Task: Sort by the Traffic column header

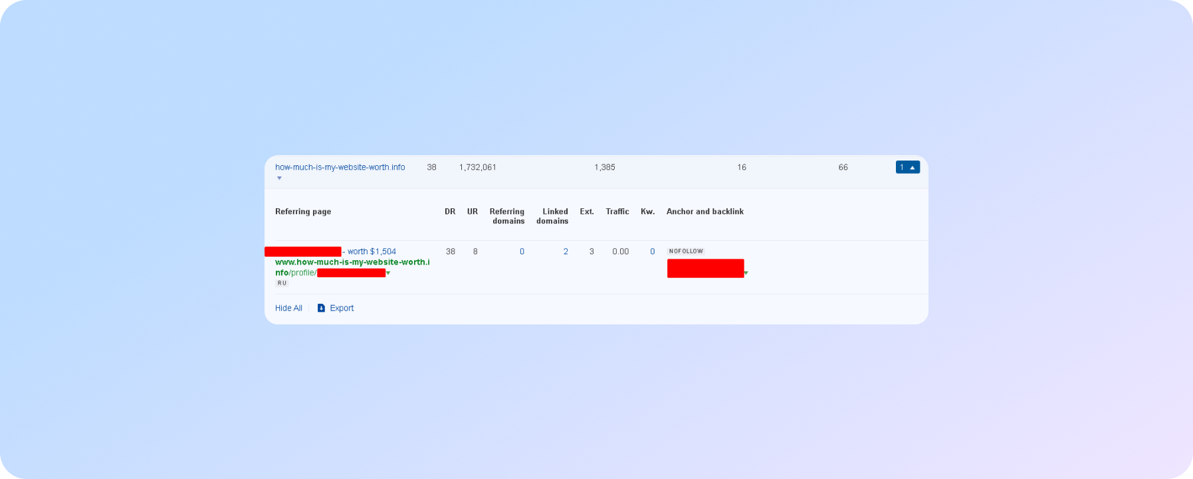Action: tap(617, 212)
